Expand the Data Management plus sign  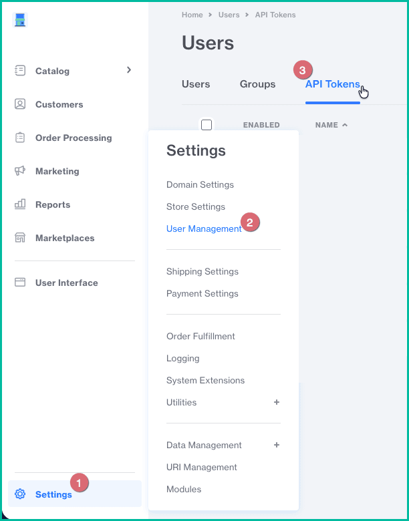[x=276, y=445]
